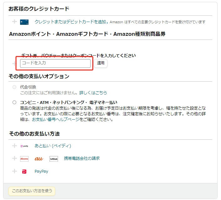Click the 代金引換 label text
This screenshot has height=200, width=221.
(x=28, y=87)
